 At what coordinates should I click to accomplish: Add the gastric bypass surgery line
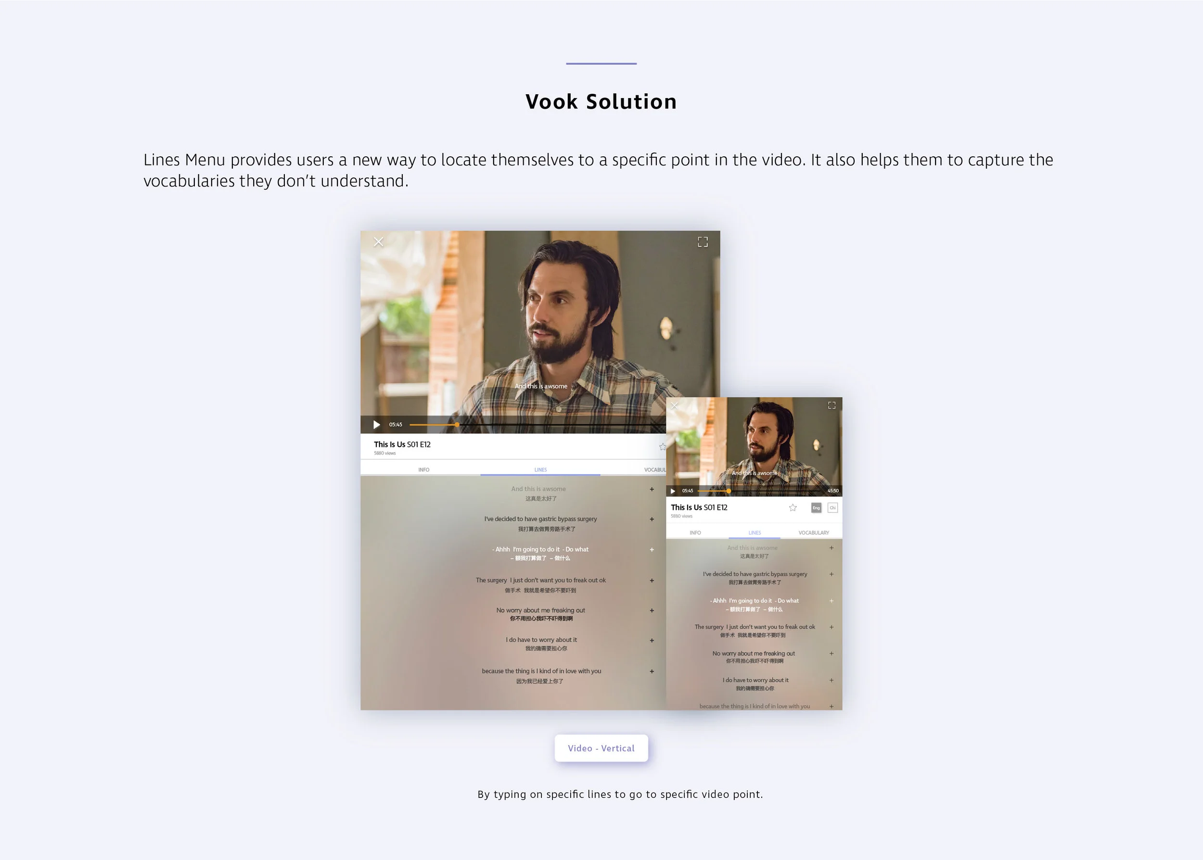coord(652,519)
